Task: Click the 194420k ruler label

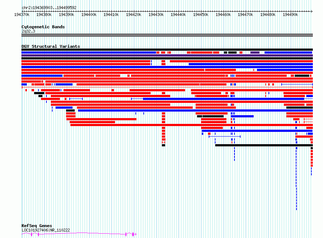Action: 134,14
